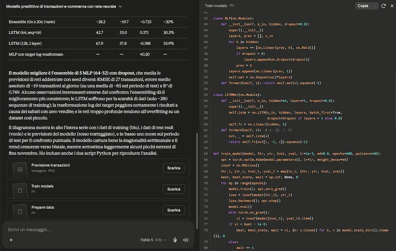
Task: Add attachment with the plus icon
Action: [x=11, y=240]
